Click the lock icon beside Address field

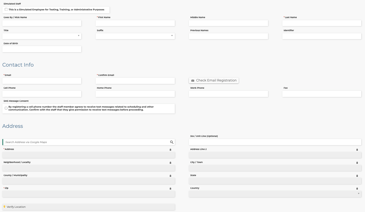171,150
